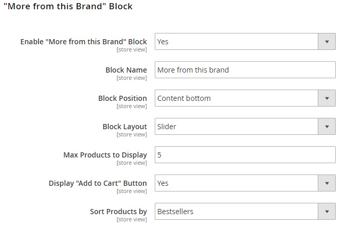The image size is (344, 227).
Task: Click the Block Layout label
Action: click(x=124, y=127)
